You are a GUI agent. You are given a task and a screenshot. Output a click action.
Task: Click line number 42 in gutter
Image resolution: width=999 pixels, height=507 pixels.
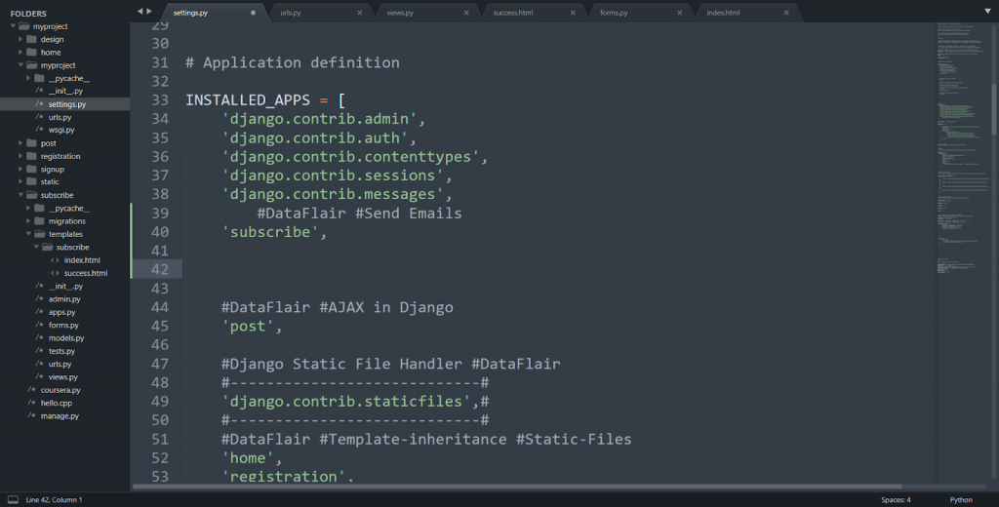159,269
